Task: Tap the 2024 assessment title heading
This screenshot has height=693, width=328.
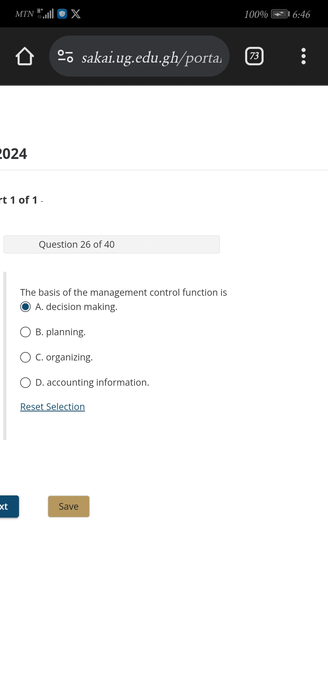Action: [x=14, y=153]
